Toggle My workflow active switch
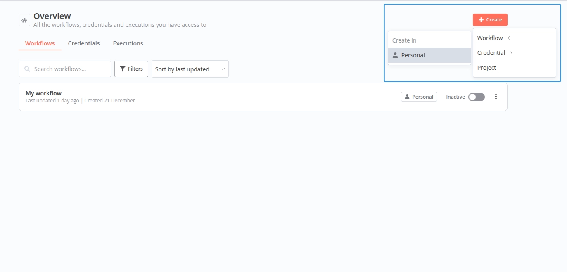Image resolution: width=567 pixels, height=272 pixels. 477,97
